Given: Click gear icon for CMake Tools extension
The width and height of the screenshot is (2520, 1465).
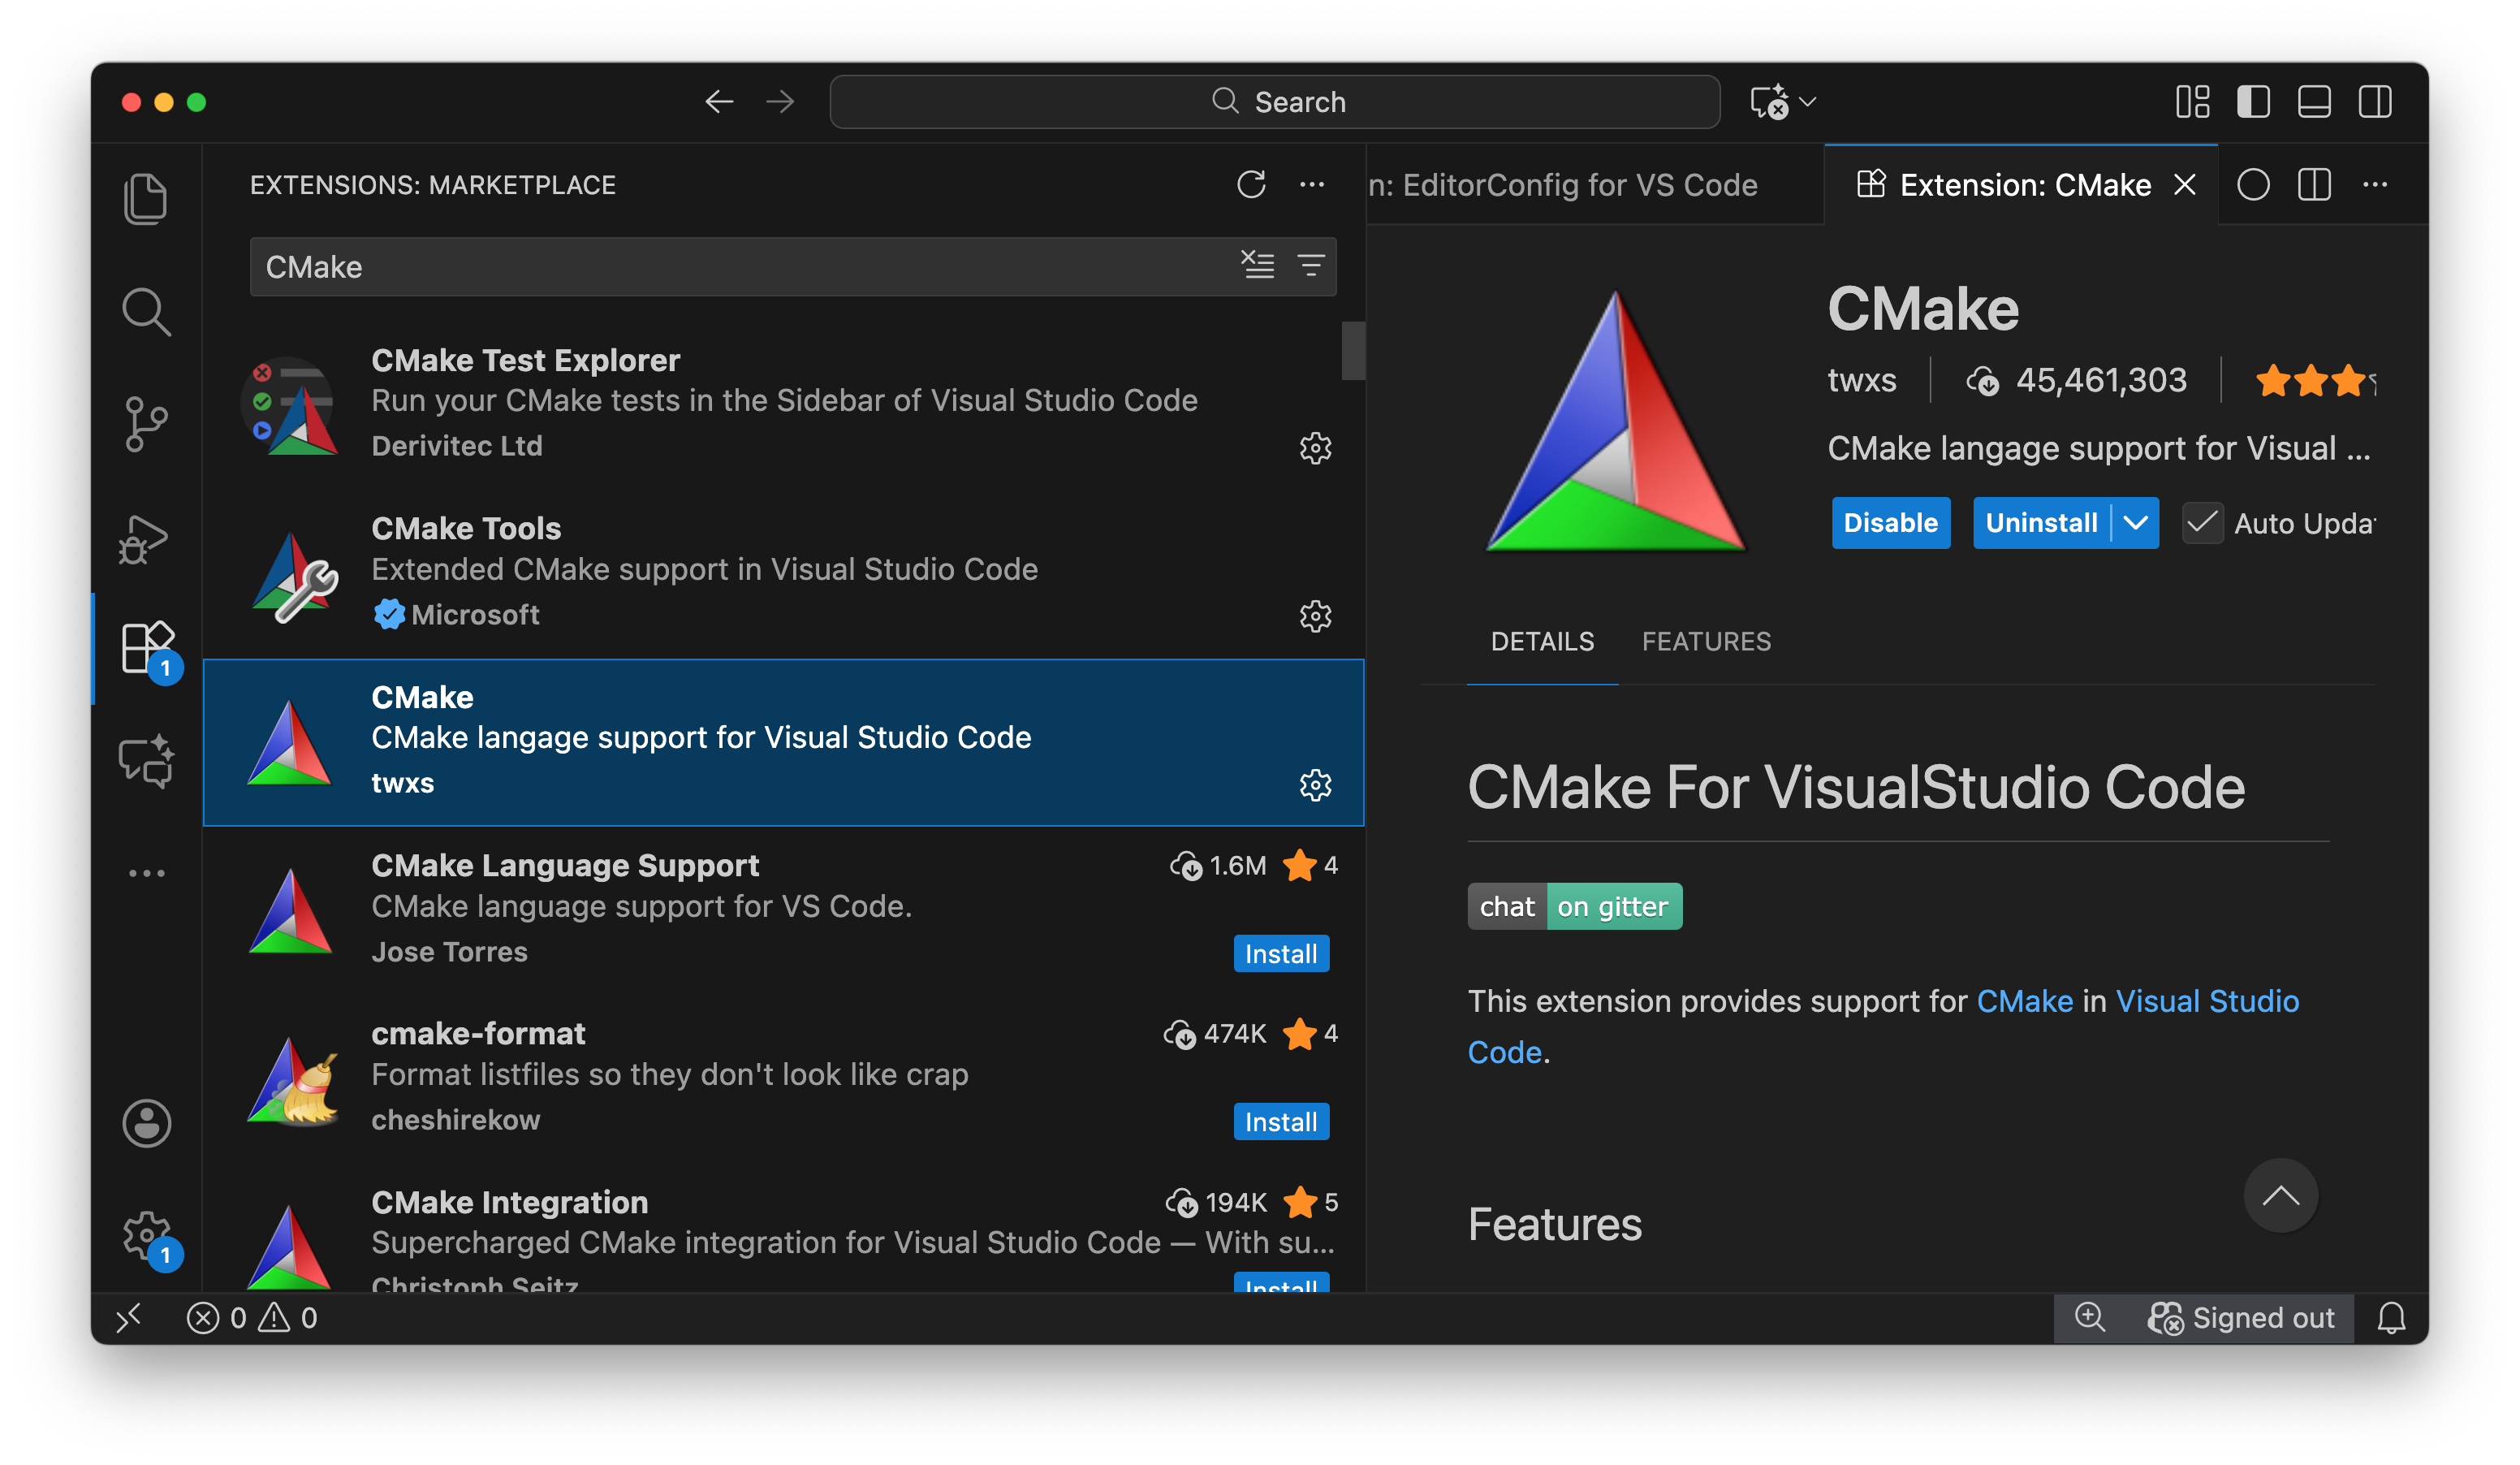Looking at the screenshot, I should point(1315,616).
